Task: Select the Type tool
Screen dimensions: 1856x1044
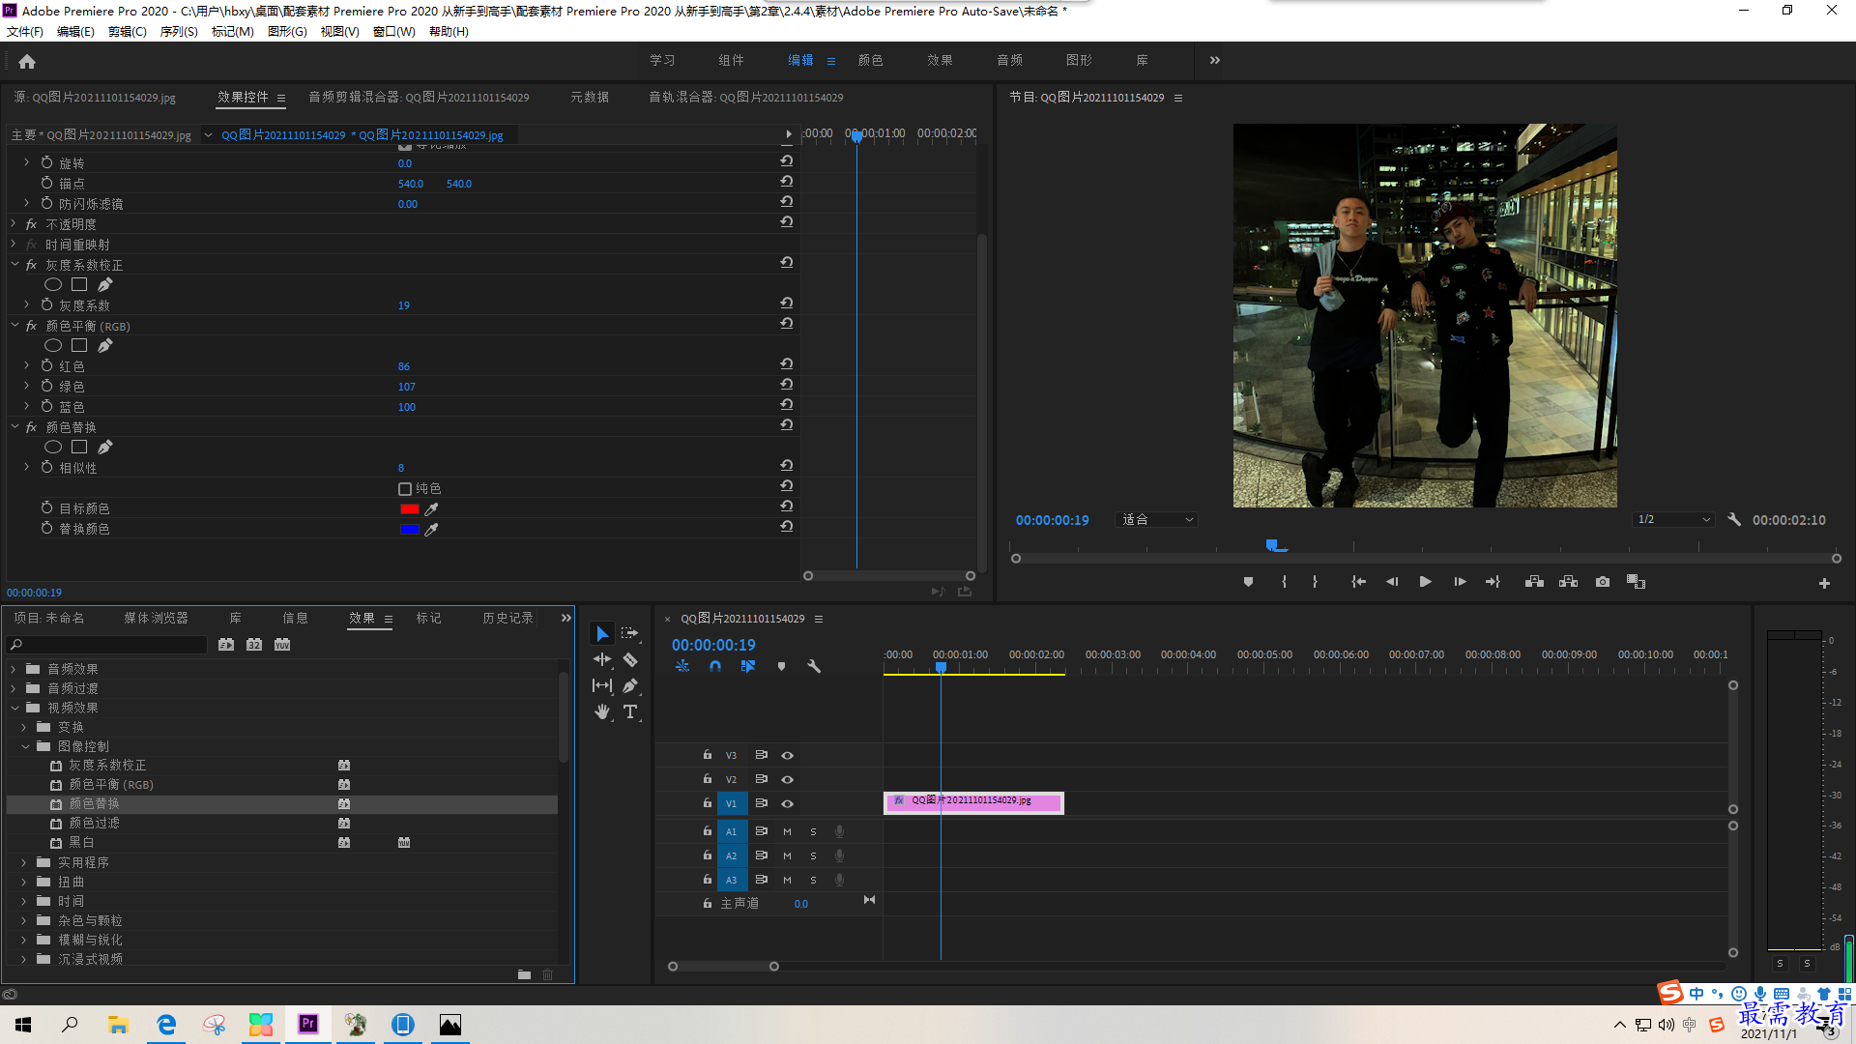Action: pos(630,711)
